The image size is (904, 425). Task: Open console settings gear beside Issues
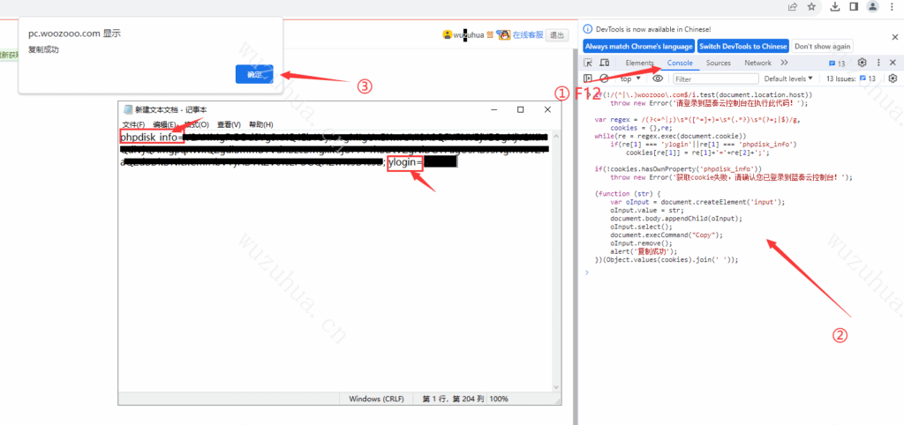click(x=892, y=78)
